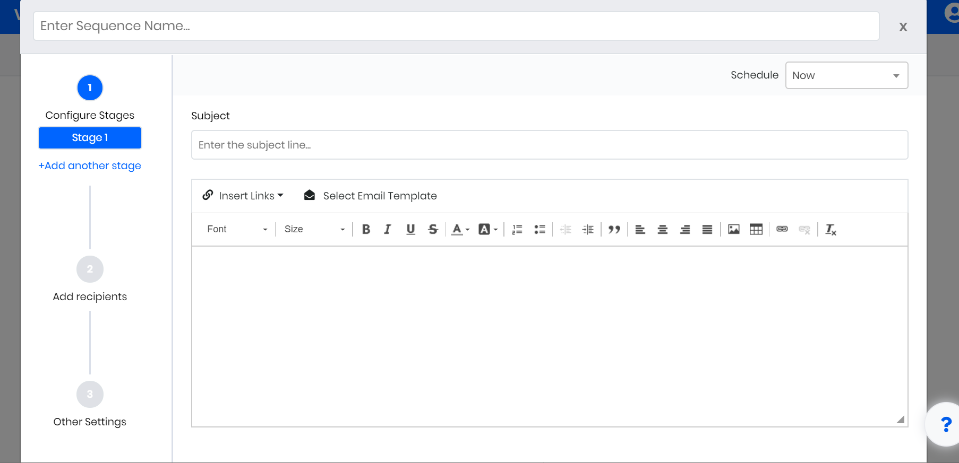
Task: Remove formatting from selected text
Action: pos(830,229)
